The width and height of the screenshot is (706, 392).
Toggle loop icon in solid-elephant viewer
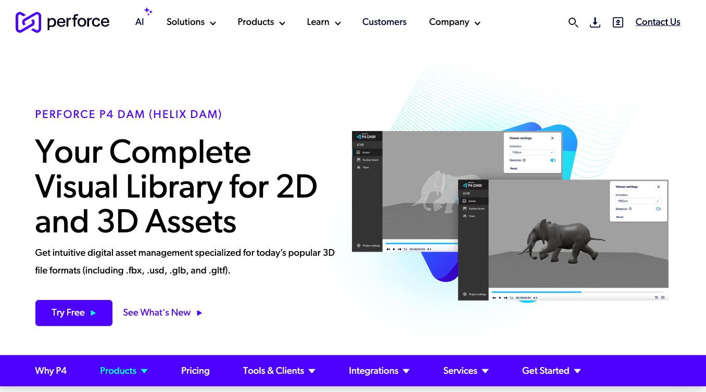pos(512,298)
